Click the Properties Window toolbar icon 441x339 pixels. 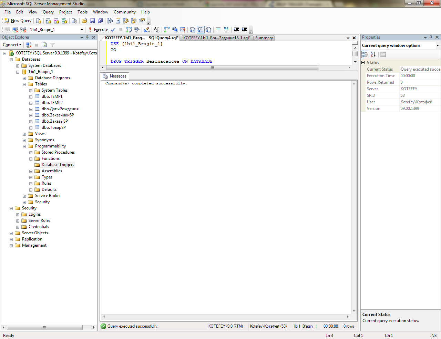[142, 21]
